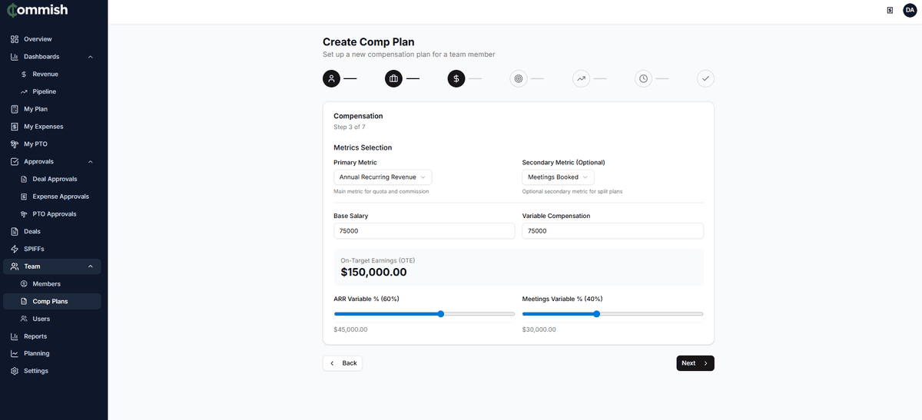The image size is (922, 420).
Task: Click the Dashboards bar chart icon
Action: pyautogui.click(x=15, y=57)
